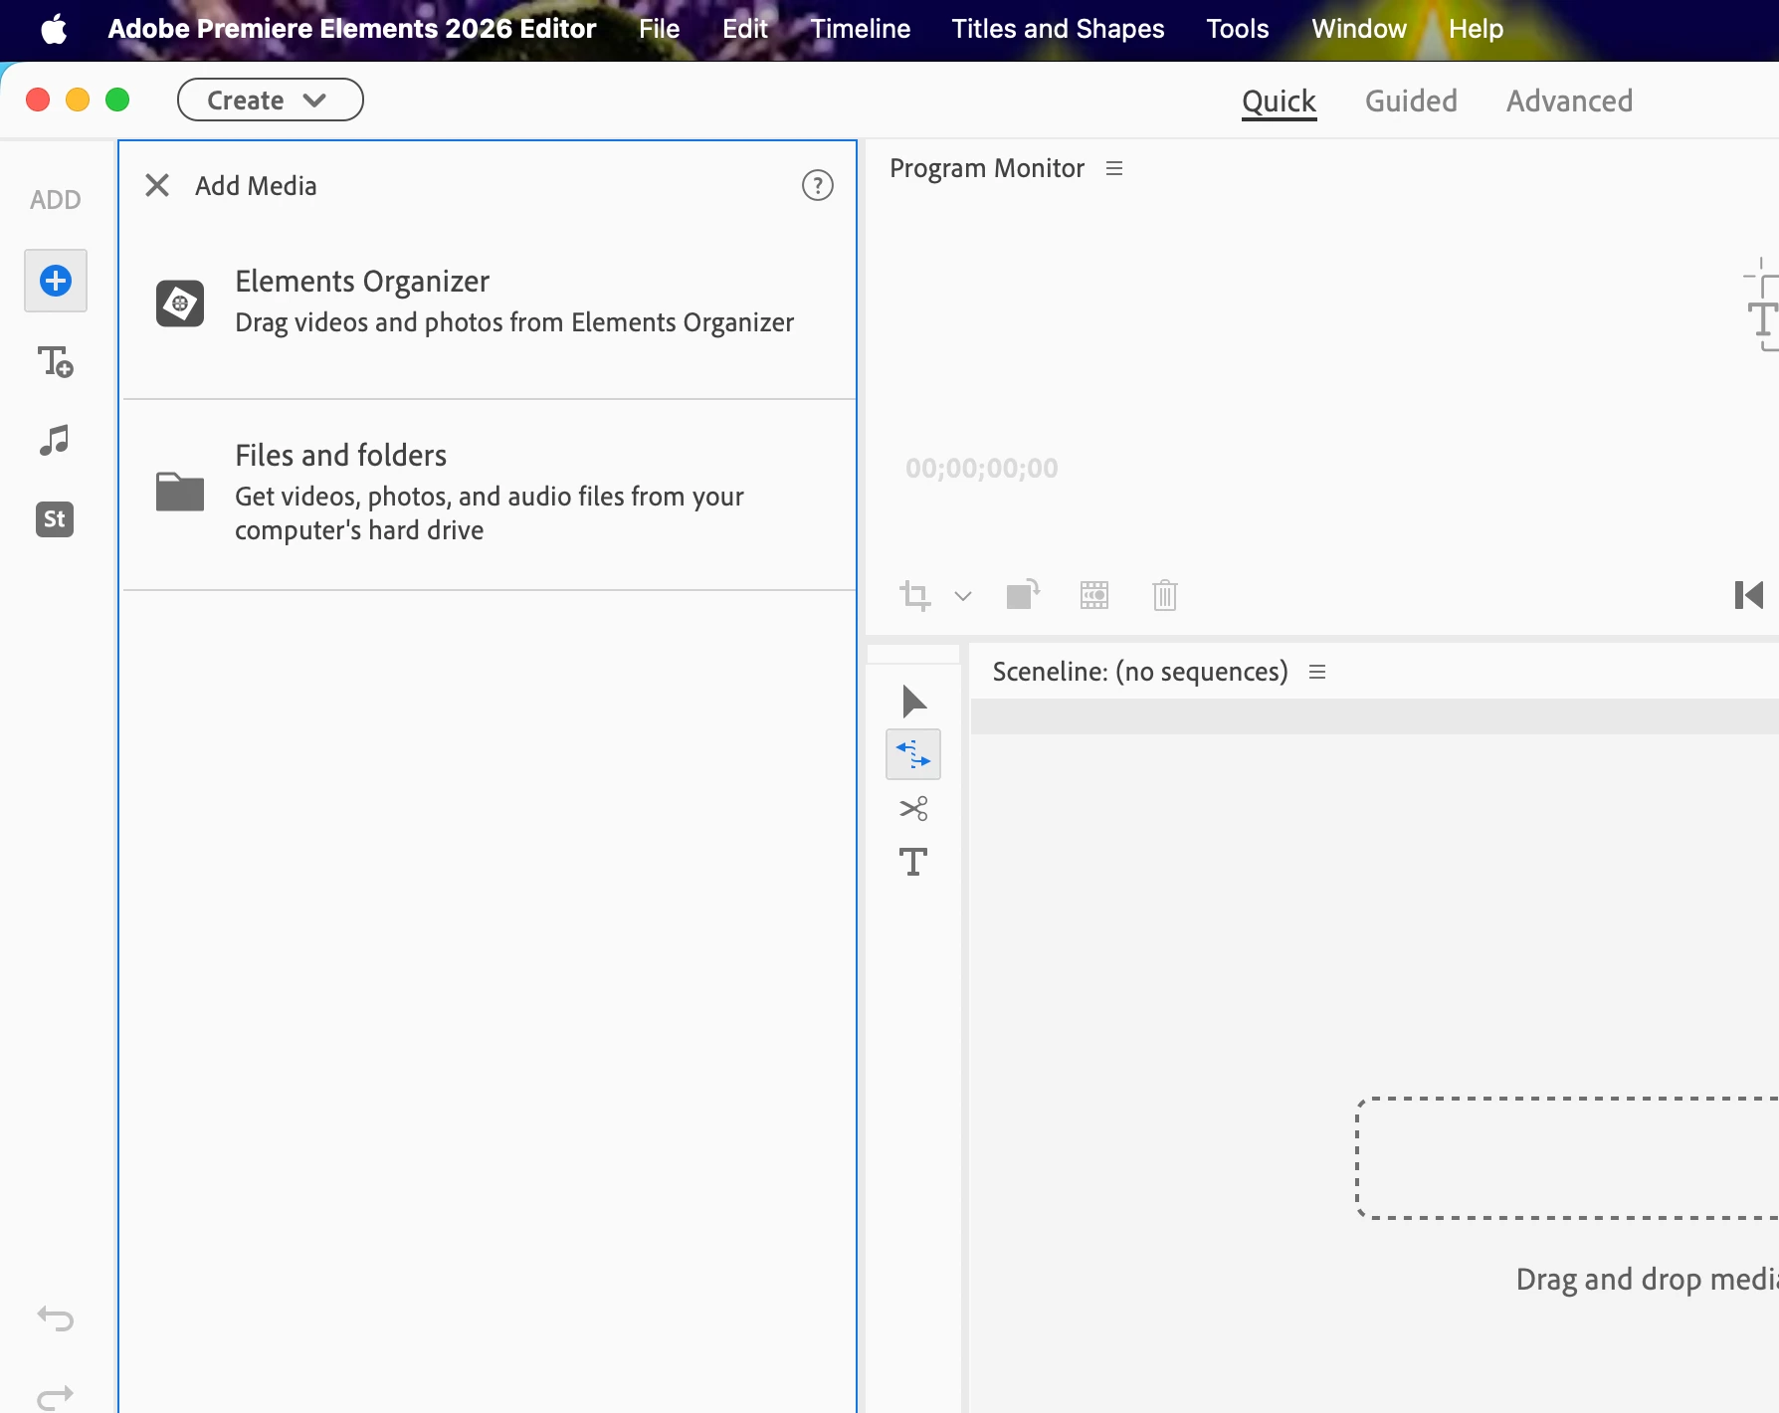
Task: Choose Elements Organizer media source
Action: point(489,303)
